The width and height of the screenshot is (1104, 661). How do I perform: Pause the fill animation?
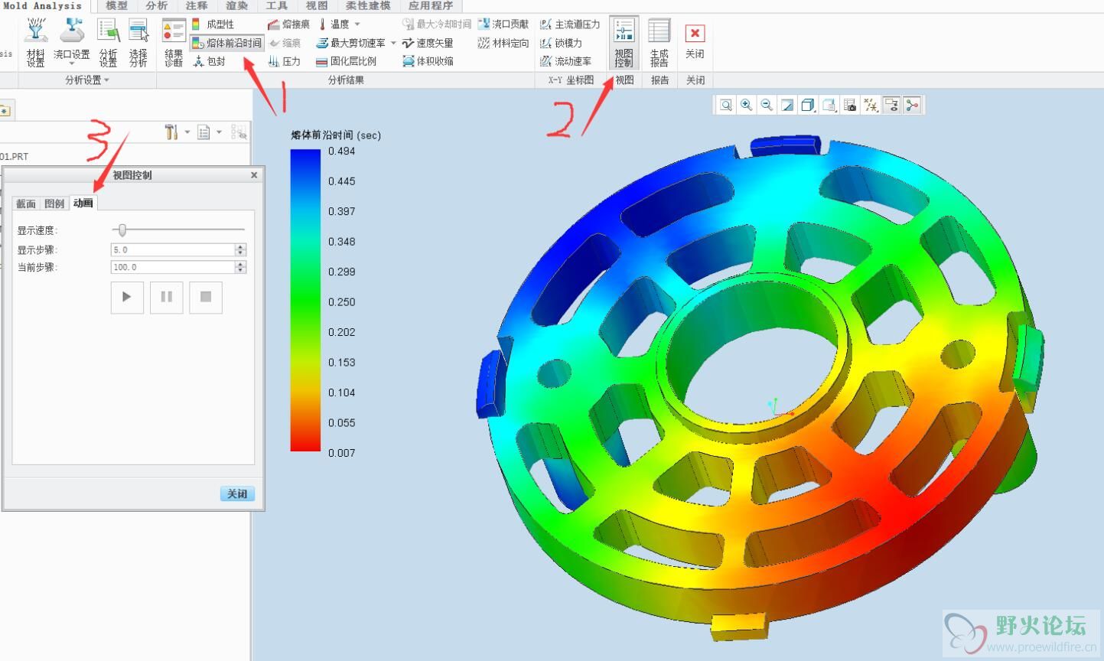166,297
